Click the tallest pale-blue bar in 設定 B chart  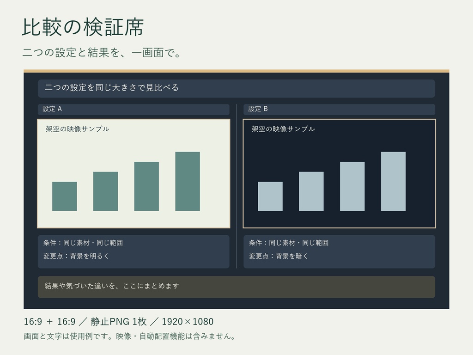pos(393,181)
